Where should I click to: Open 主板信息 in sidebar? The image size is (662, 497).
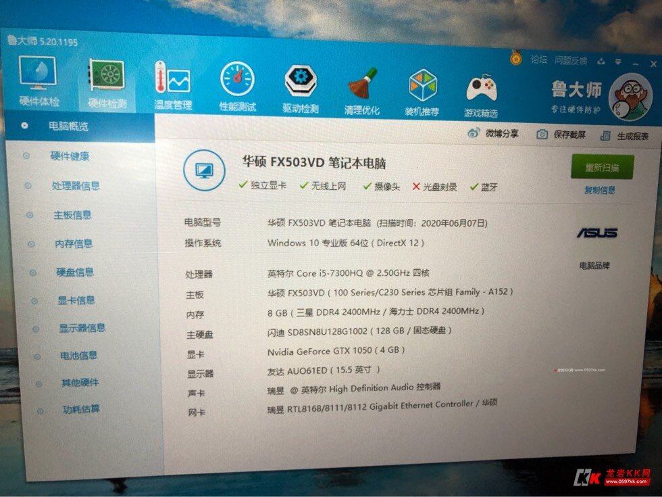(72, 215)
